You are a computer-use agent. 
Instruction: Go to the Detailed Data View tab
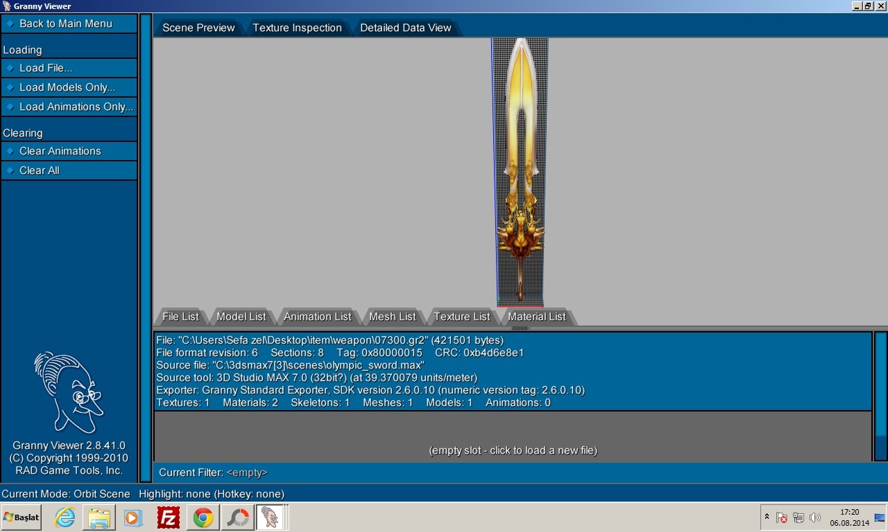pos(405,28)
